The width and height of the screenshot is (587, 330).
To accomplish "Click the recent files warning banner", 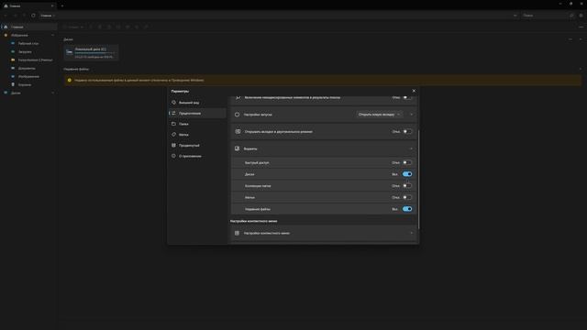I will tap(322, 80).
